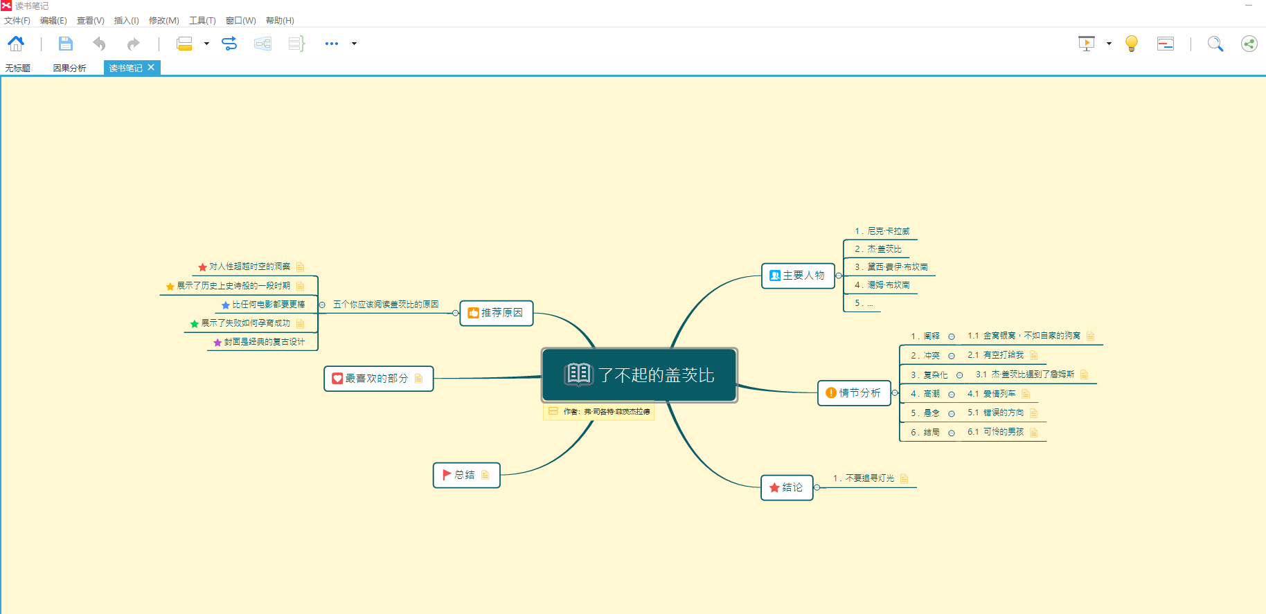The image size is (1266, 614).
Task: Open note icon on 总结 topic
Action: (x=485, y=475)
